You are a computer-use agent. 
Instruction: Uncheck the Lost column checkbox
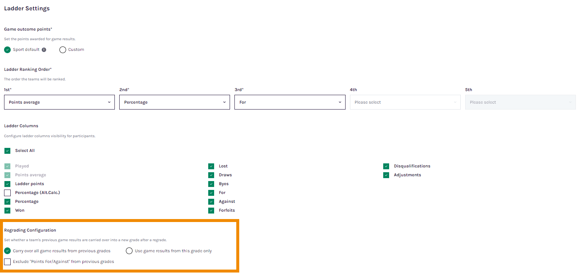tap(211, 166)
